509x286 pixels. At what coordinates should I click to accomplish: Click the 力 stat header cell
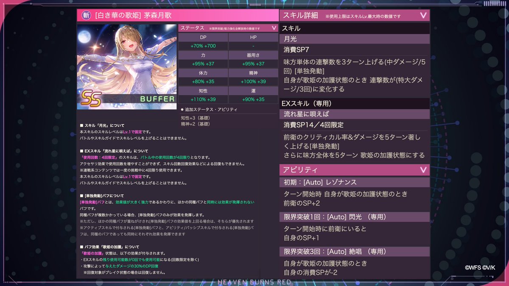203,55
